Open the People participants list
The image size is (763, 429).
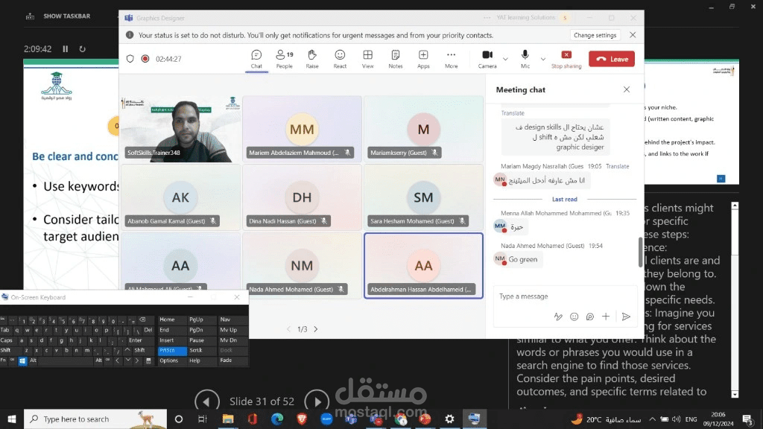[284, 59]
